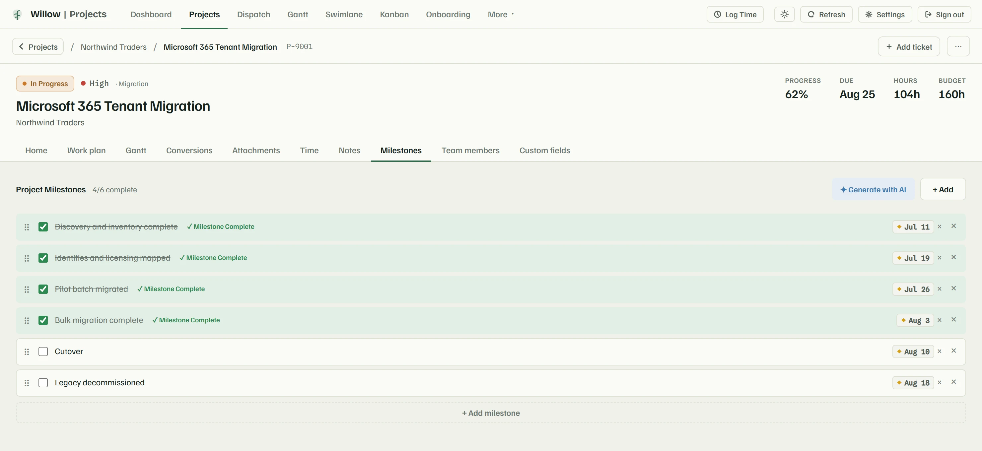The height and width of the screenshot is (451, 982).
Task: Go back via the Projects breadcrumb button
Action: tap(38, 46)
